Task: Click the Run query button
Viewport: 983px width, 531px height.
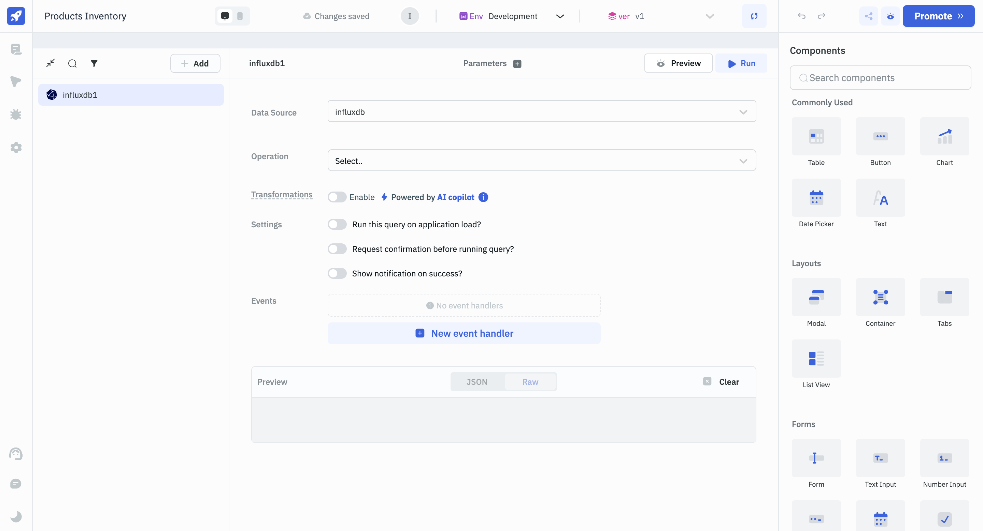Action: pyautogui.click(x=741, y=63)
